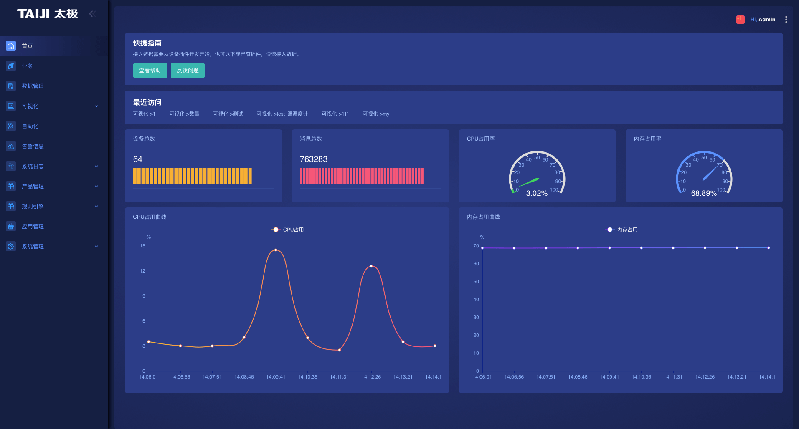Click the 反馈问题 button

tap(188, 71)
